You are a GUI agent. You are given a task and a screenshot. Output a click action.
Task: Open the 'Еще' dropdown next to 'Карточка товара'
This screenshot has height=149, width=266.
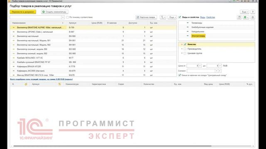[x=172, y=17]
